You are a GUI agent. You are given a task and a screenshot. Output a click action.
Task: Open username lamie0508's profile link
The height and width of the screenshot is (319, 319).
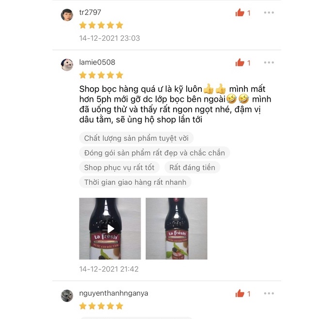(97, 62)
